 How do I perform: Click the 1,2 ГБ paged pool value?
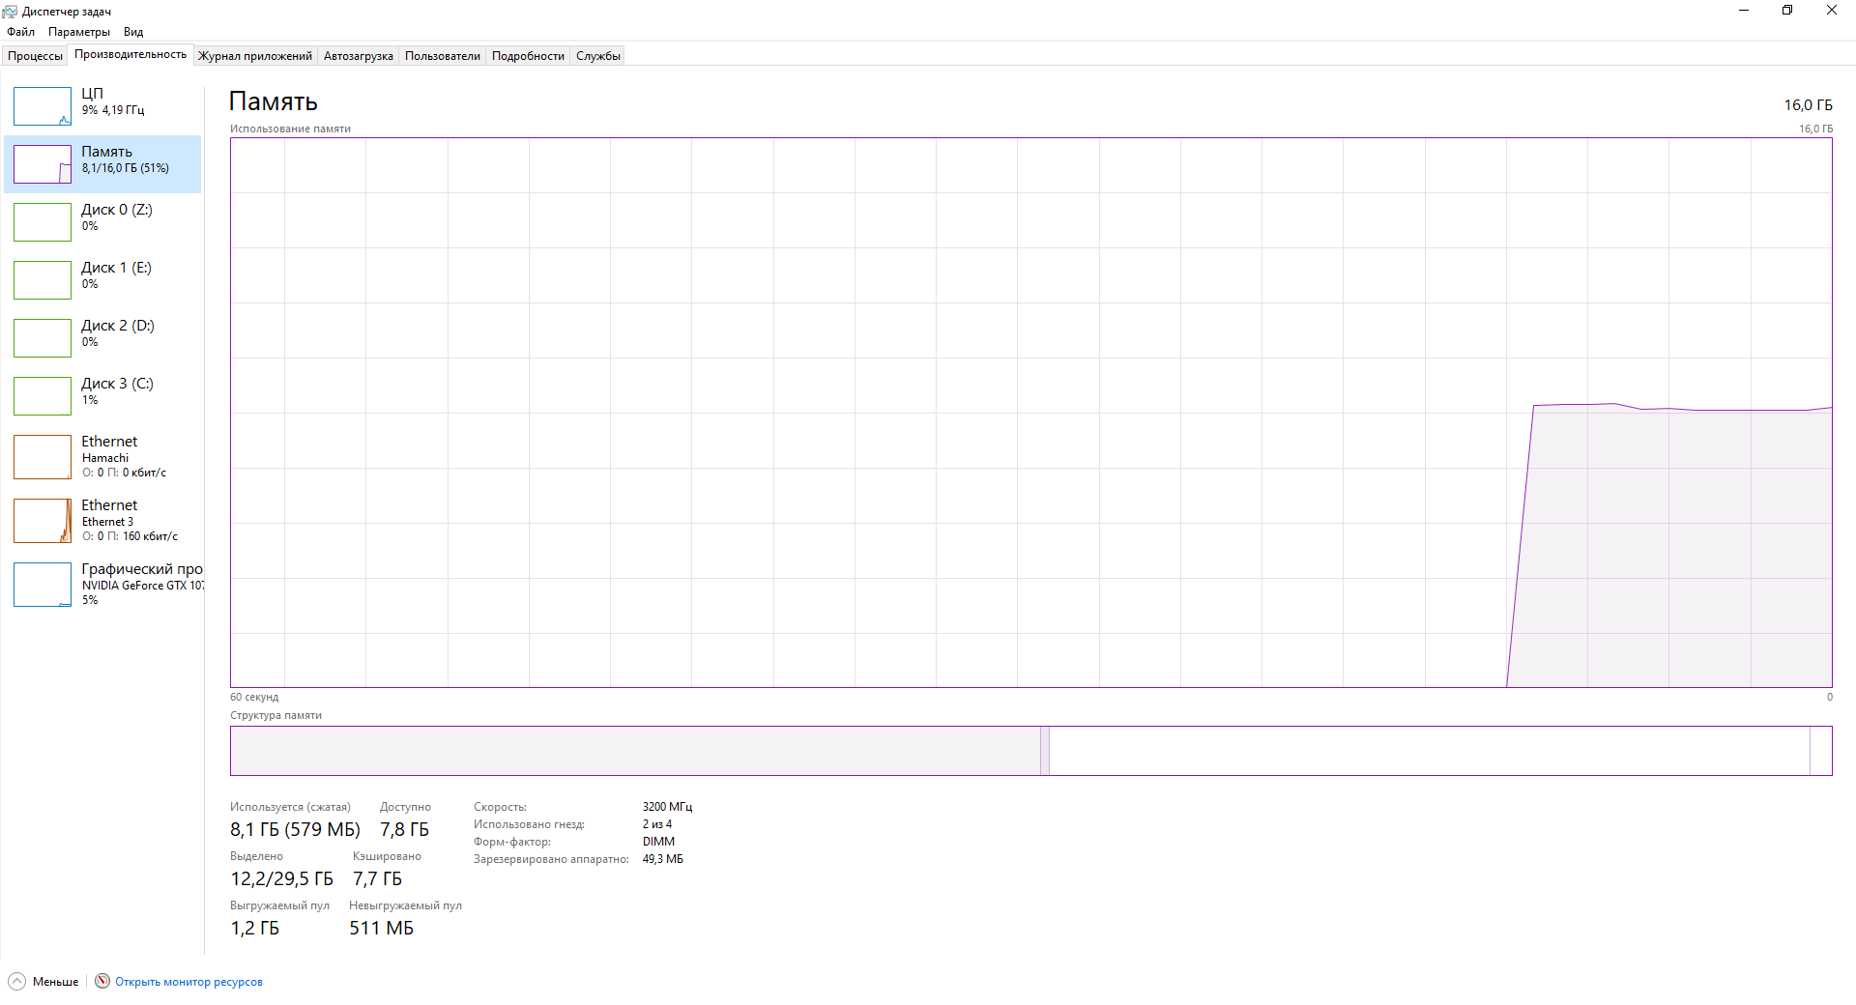(254, 928)
